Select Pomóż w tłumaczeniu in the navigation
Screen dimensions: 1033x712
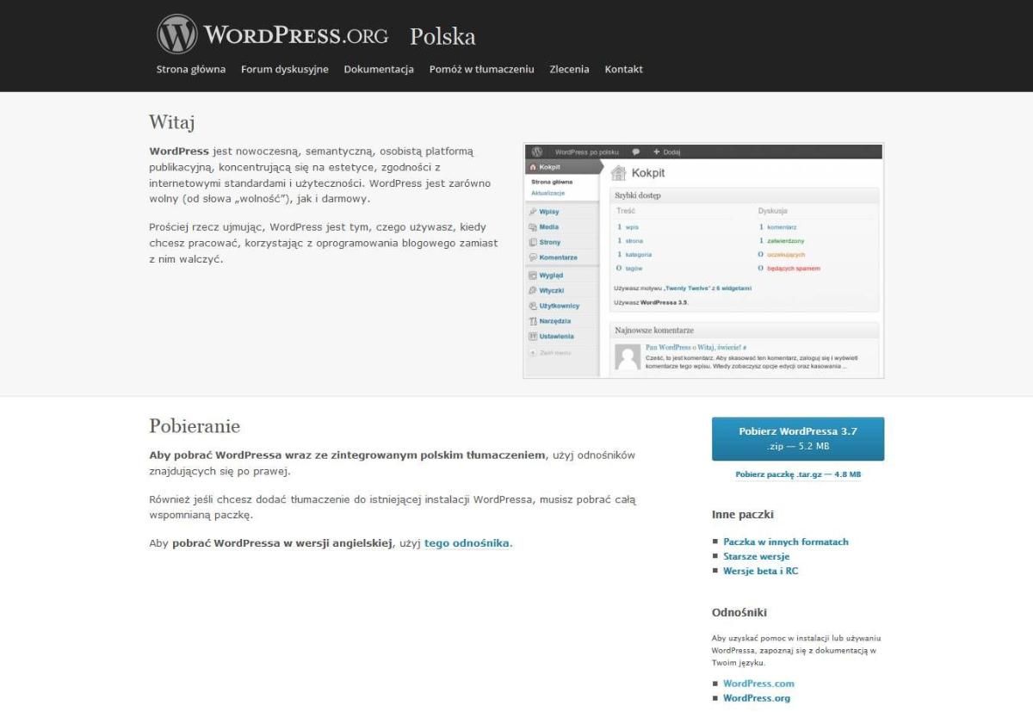pos(481,69)
